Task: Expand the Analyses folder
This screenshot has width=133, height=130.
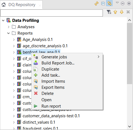Action: pos(9,27)
